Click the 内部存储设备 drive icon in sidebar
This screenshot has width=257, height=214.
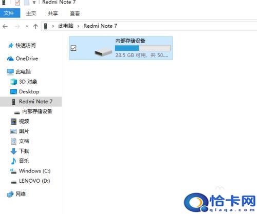pyautogui.click(x=17, y=112)
